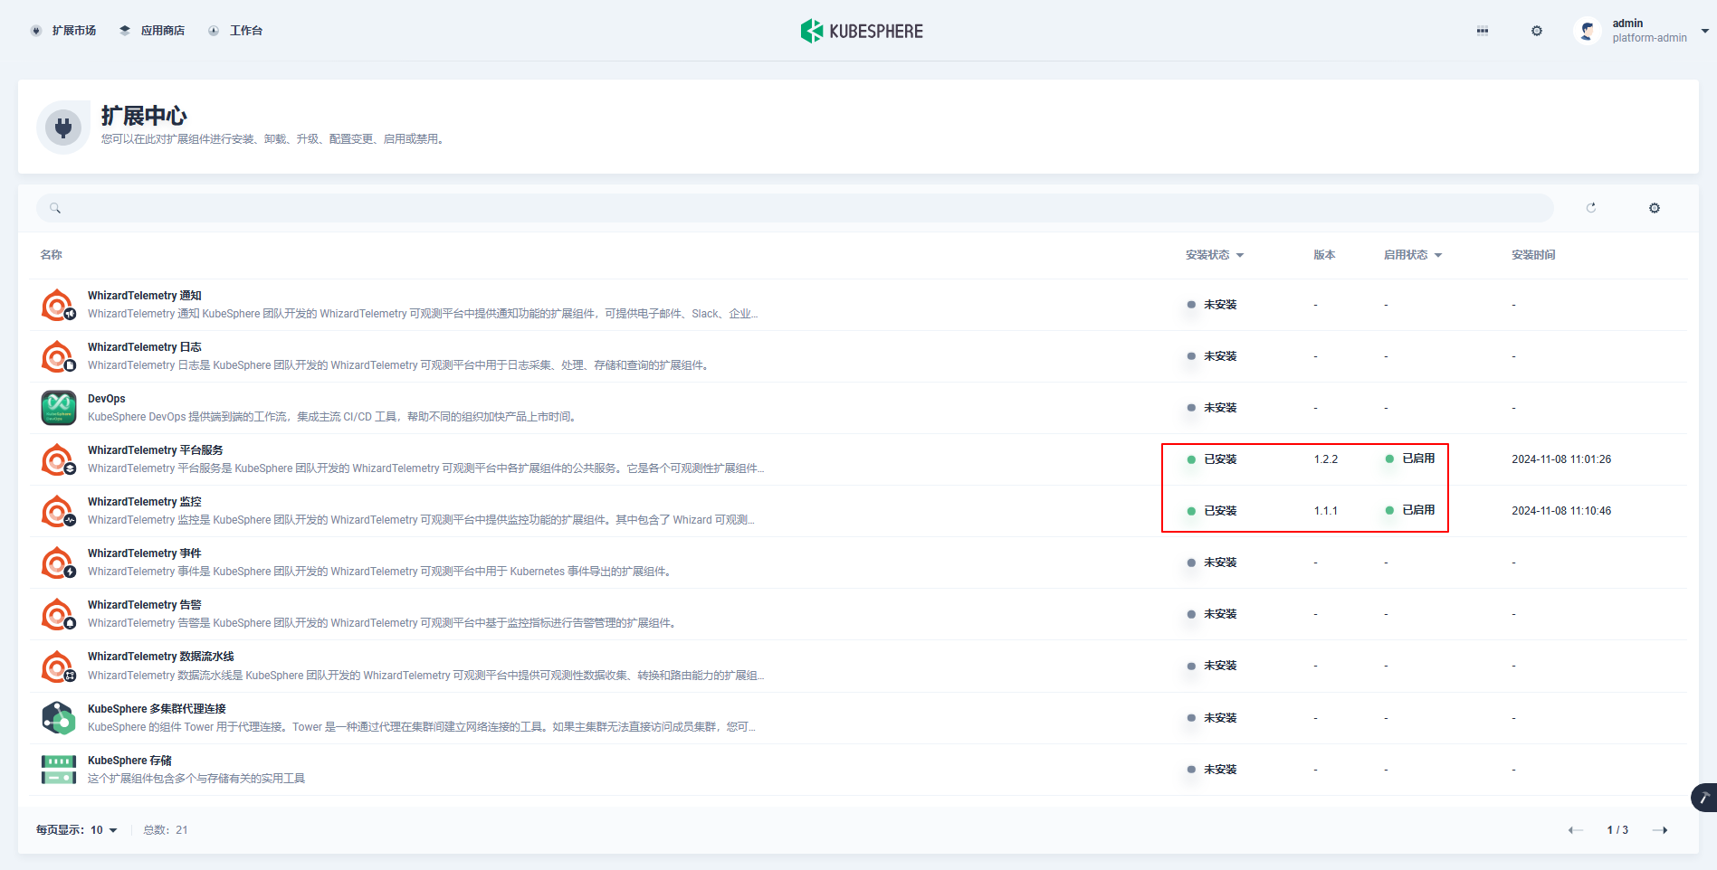Viewport: 1717px width, 870px height.
Task: Open the WhizardTelemetry 日志 extension
Action: tap(145, 347)
